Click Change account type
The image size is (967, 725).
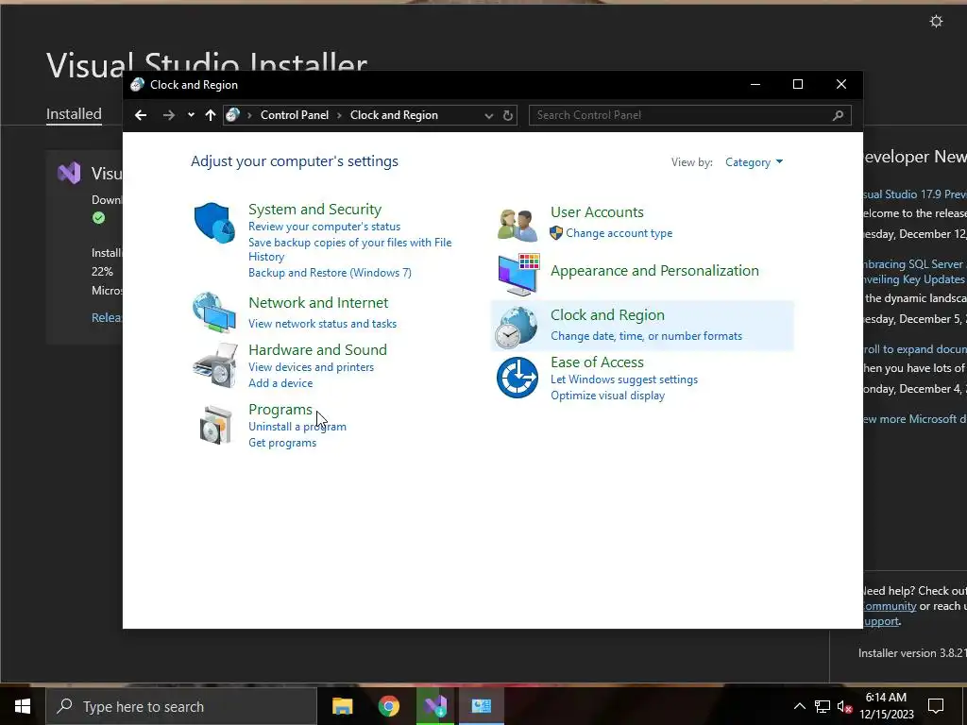[x=619, y=233]
